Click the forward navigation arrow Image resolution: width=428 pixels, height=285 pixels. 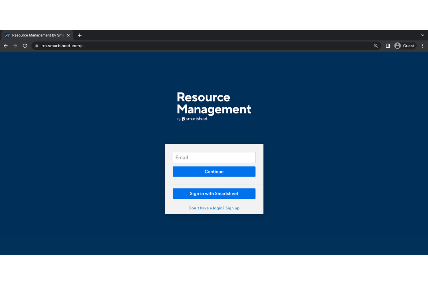(x=15, y=46)
